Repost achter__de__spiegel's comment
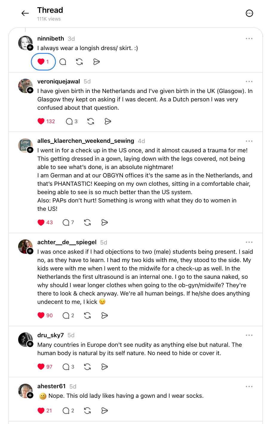Screen dimensions: 272x424 click(87, 315)
